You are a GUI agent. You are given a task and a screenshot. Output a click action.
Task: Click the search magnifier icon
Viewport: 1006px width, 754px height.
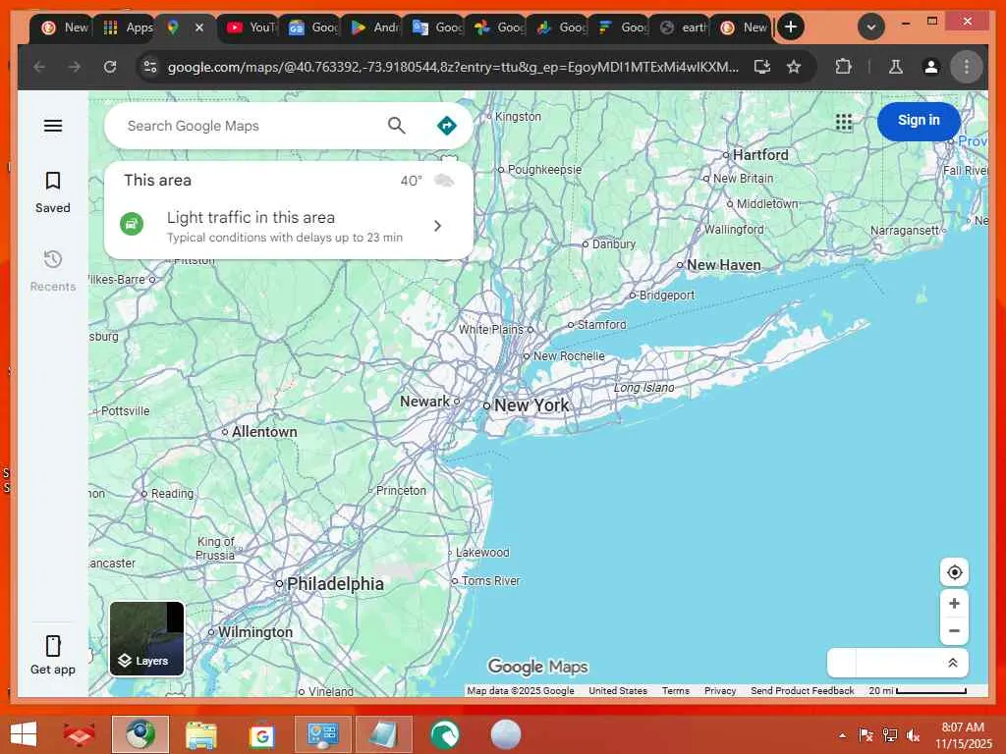click(397, 126)
